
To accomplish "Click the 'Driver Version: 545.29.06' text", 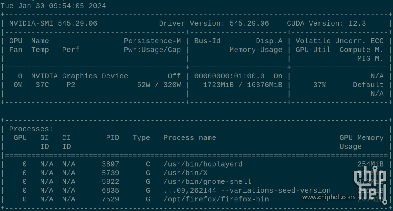I will 214,24.
